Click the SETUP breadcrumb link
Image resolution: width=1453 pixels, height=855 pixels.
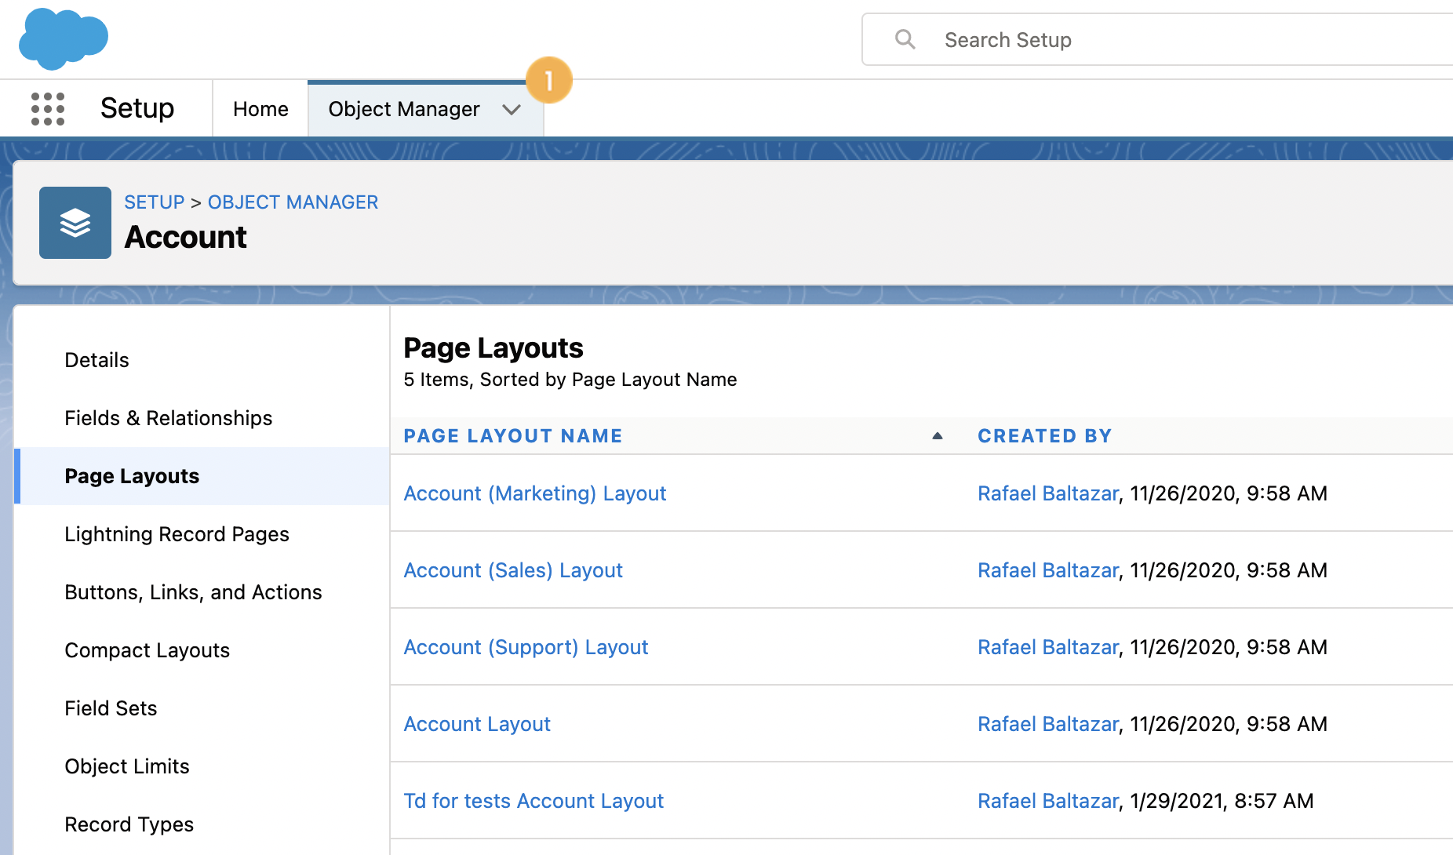point(154,202)
